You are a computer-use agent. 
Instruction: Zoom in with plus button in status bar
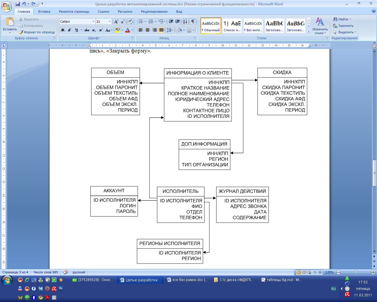click(373, 272)
